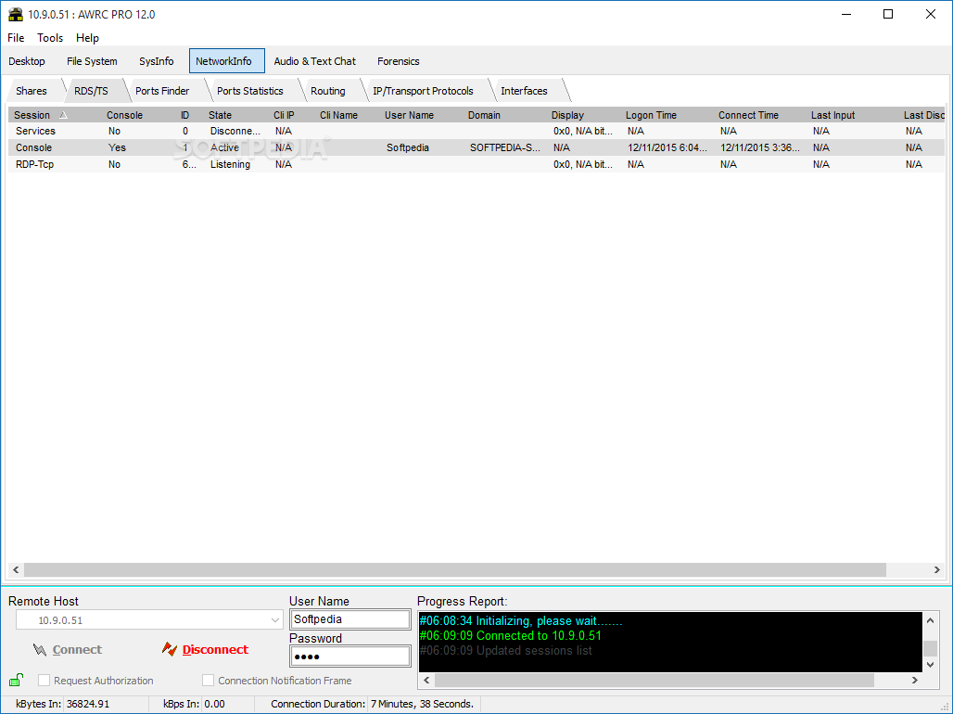Open the Ports Statistics subtab
This screenshot has height=714, width=953.
pos(249,91)
